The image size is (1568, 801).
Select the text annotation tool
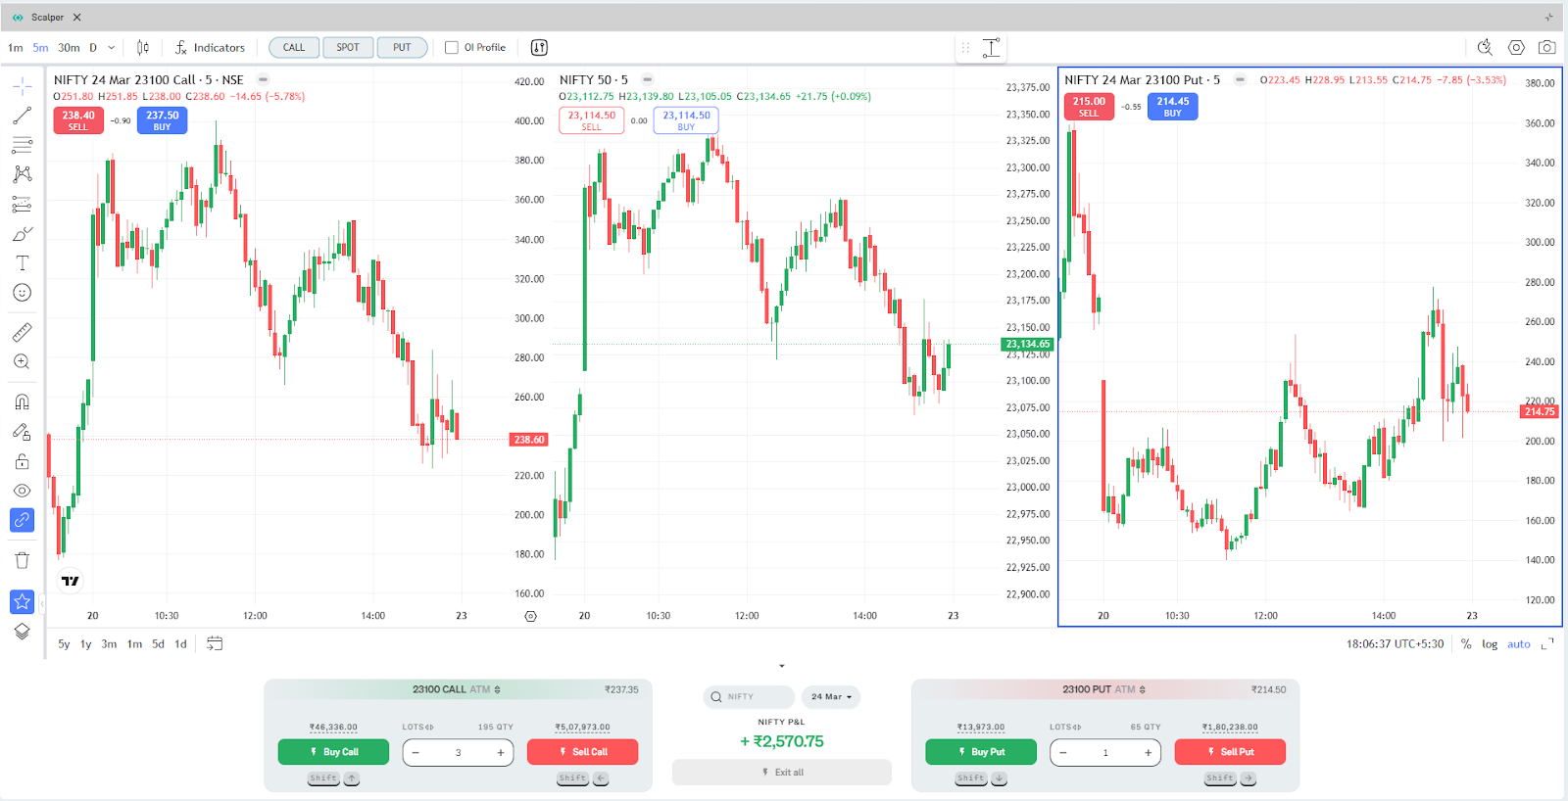[22, 262]
